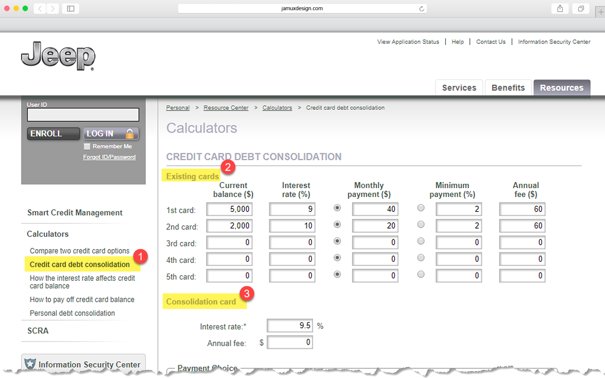The height and width of the screenshot is (378, 605).
Task: Go back using Safari's back arrow
Action: pos(40,8)
